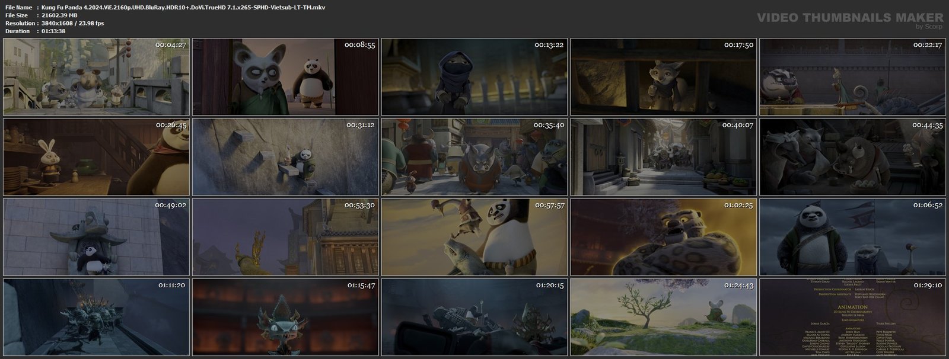Viewport: 949px width, 359px height.
Task: Select the rooftop frame at 00:53:30
Action: coord(285,237)
